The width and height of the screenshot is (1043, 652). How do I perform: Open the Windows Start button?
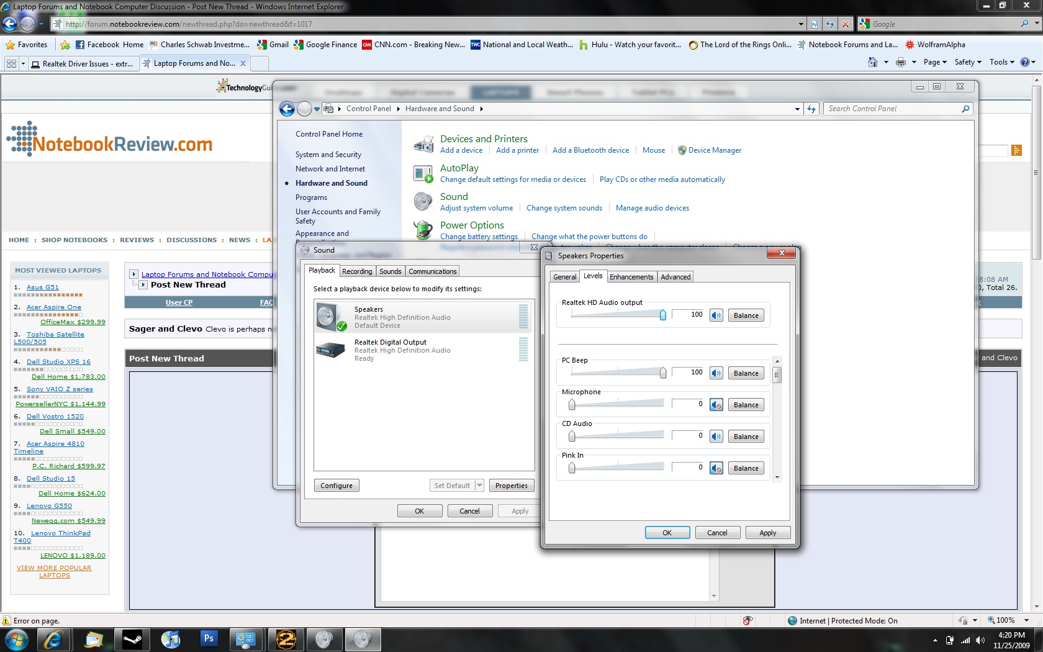(x=16, y=640)
